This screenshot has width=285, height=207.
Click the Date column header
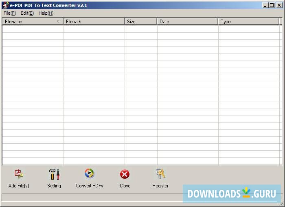188,22
